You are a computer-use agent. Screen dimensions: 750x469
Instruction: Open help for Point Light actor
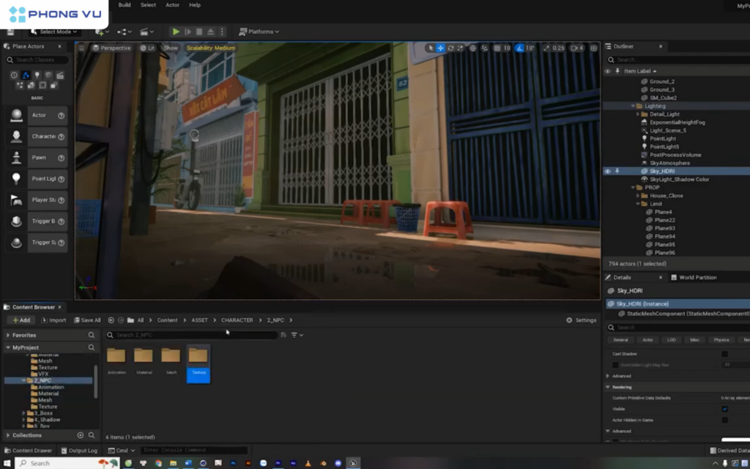pos(62,179)
